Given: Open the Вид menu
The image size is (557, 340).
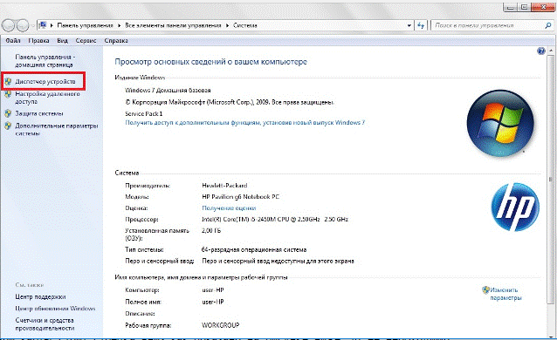Looking at the screenshot, I should point(62,41).
